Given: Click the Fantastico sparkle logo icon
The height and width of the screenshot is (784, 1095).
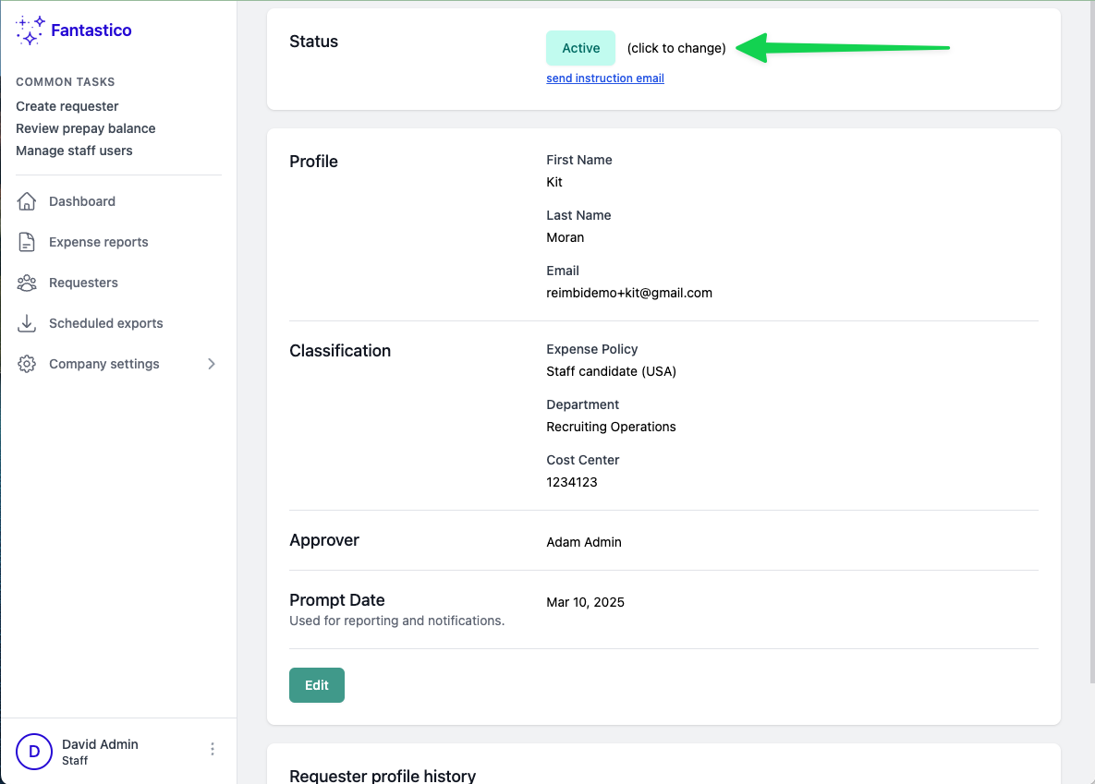Looking at the screenshot, I should 30,30.
